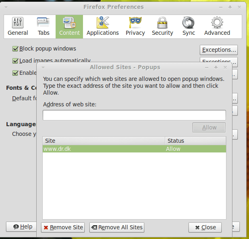
Task: Close Allowed Sites window via title bar X
Action: 225,68
